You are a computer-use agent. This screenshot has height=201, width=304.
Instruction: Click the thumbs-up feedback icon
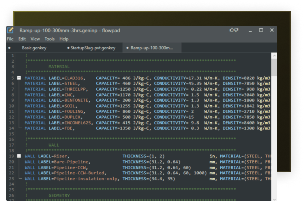pyautogui.click(x=232, y=30)
